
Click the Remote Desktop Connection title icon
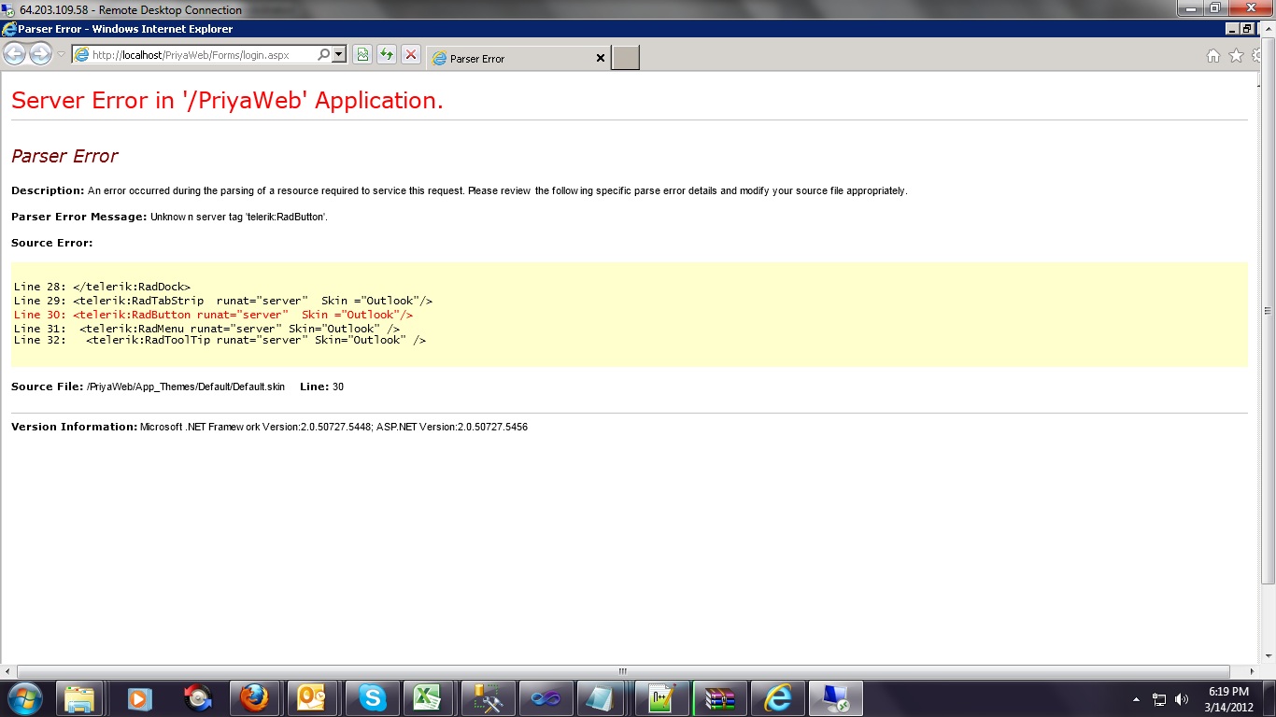[8, 9]
